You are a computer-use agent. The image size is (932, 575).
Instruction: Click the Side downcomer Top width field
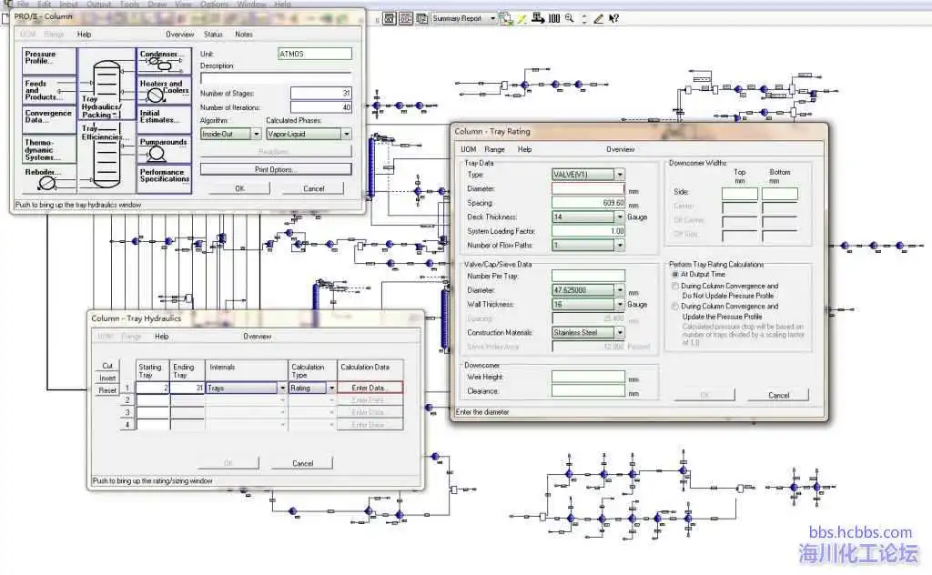tap(739, 193)
